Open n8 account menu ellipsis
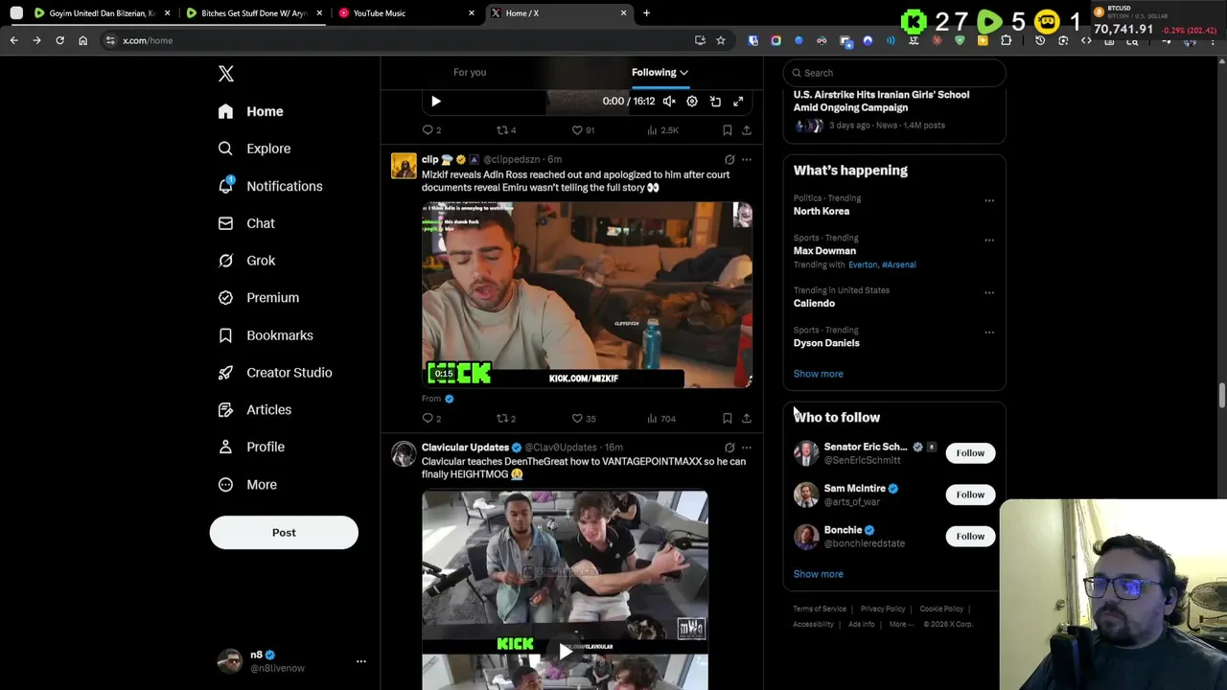This screenshot has width=1227, height=690. [x=361, y=661]
